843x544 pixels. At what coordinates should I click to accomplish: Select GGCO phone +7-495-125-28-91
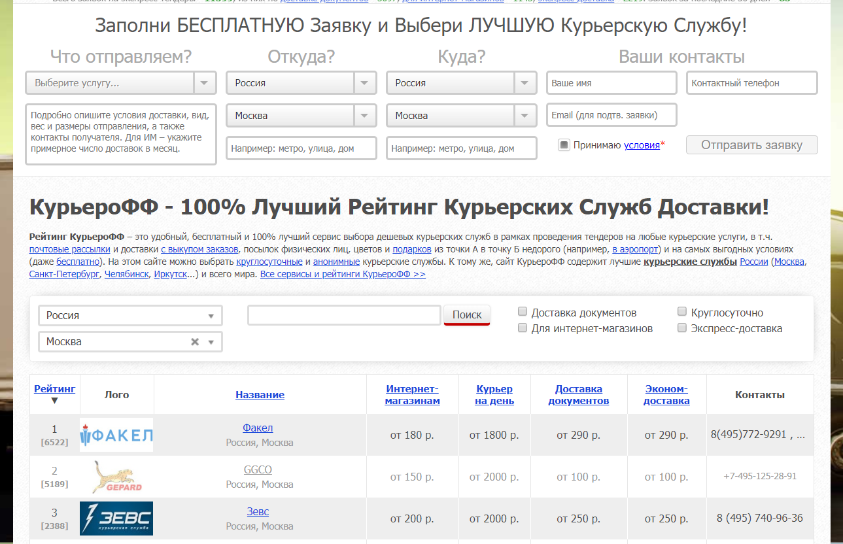click(x=760, y=476)
